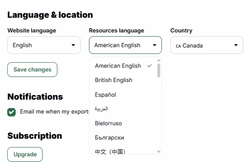Image resolution: width=245 pixels, height=162 pixels.
Task: Uncheck the email export notification checkbox
Action: pyautogui.click(x=11, y=112)
